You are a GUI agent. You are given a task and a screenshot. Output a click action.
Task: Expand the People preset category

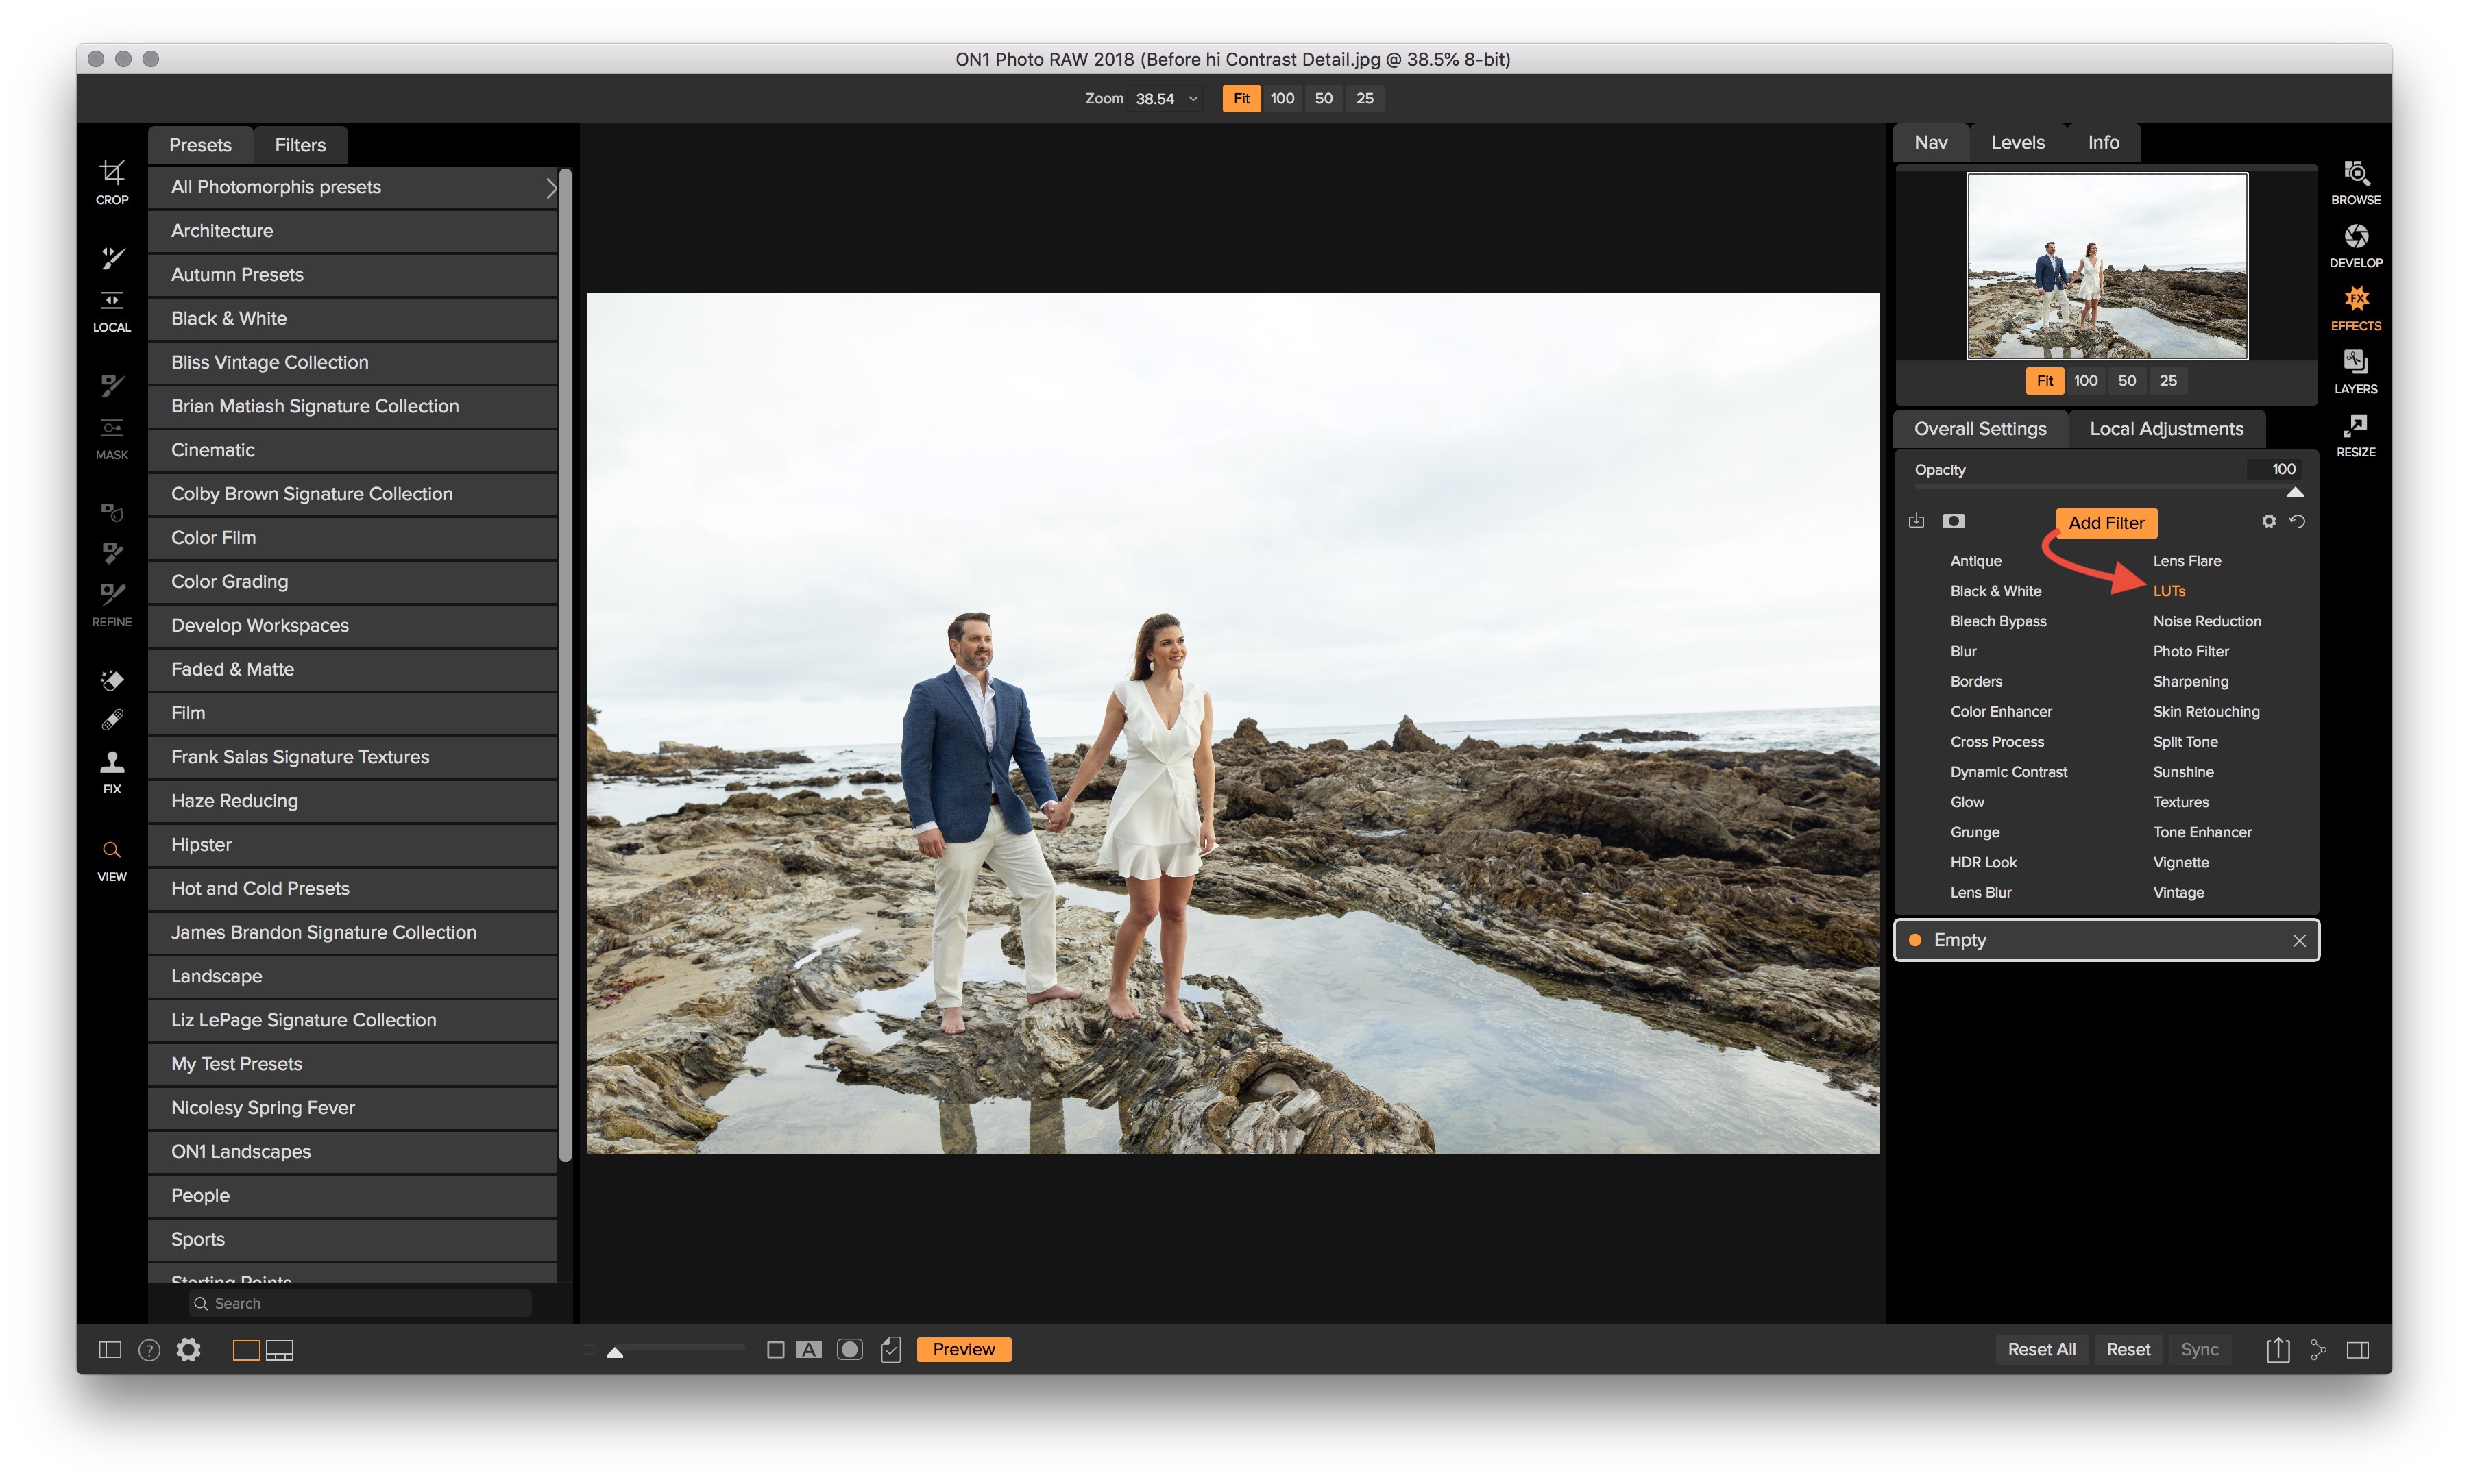click(x=352, y=1196)
